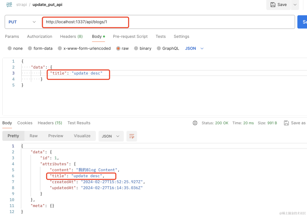The height and width of the screenshot is (216, 307).
Task: Click the strapi collection breadcrumb
Action: [22, 5]
